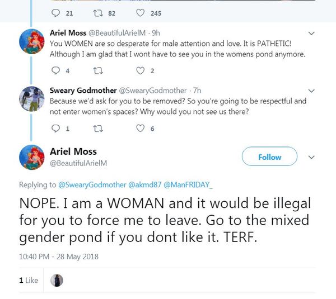Expand more options on Ariel Moss's 9h tweet
The height and width of the screenshot is (299, 336).
pos(312,32)
